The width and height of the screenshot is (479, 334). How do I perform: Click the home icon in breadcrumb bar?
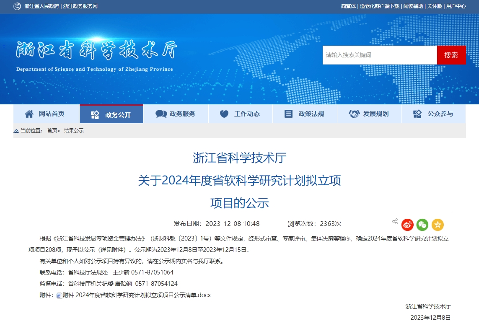click(16, 131)
